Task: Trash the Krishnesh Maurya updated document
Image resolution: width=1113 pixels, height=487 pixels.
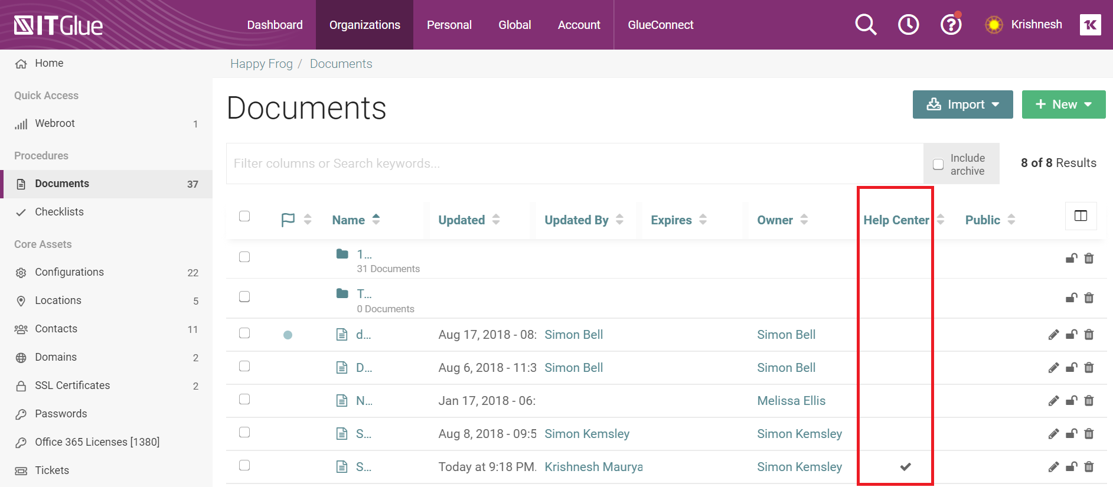Action: click(x=1089, y=467)
